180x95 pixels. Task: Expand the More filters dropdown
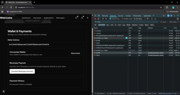pos(174,22)
